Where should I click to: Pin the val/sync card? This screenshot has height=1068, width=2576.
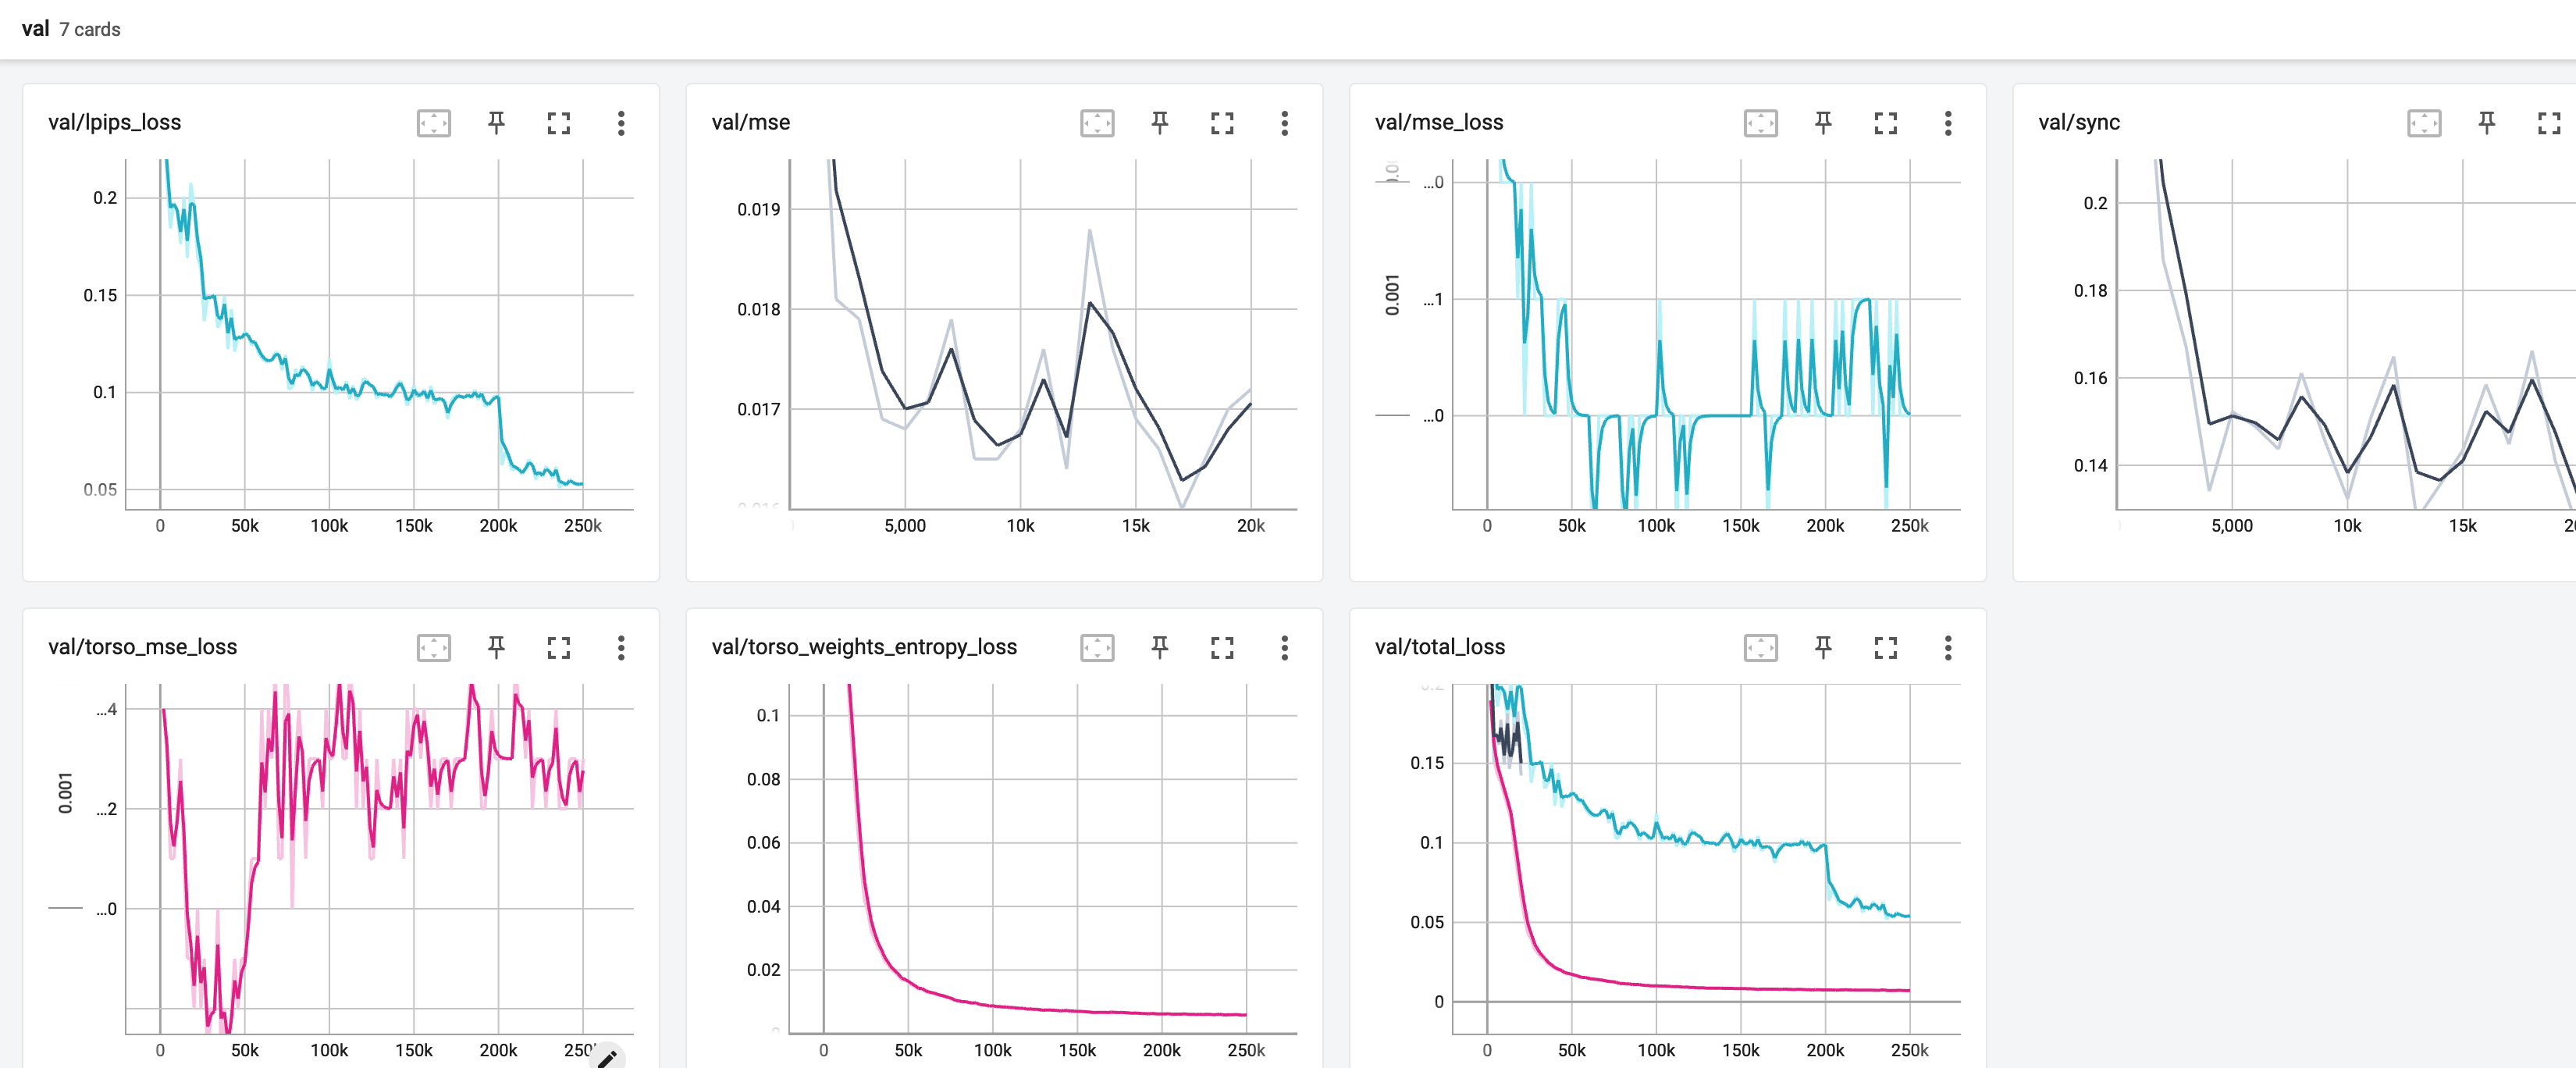[2486, 123]
